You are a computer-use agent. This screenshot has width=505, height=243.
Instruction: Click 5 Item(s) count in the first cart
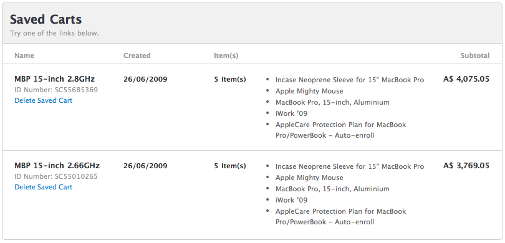[x=230, y=79]
